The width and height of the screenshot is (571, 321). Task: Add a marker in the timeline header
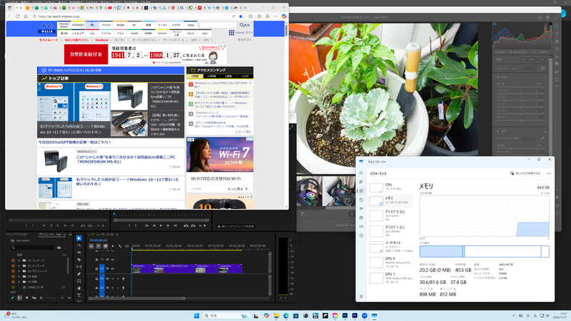pyautogui.click(x=113, y=246)
